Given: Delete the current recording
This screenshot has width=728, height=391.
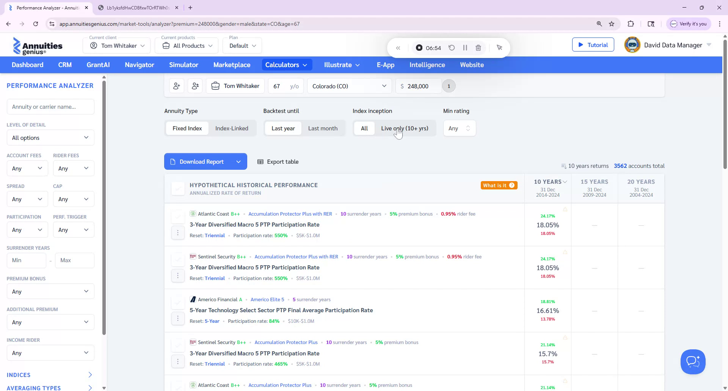Looking at the screenshot, I should (x=479, y=48).
